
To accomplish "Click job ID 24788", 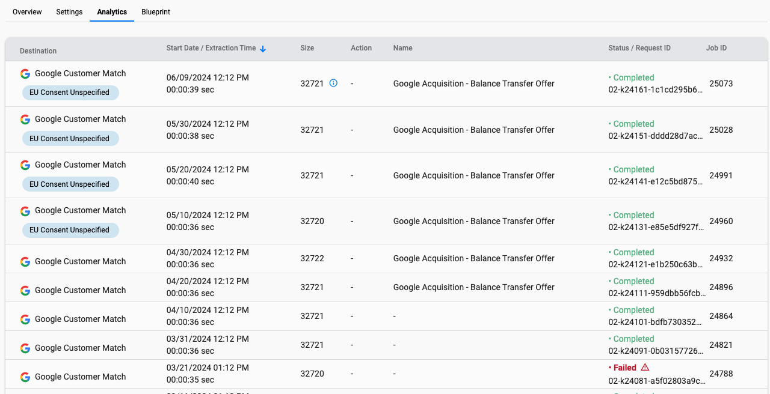I will 721,374.
